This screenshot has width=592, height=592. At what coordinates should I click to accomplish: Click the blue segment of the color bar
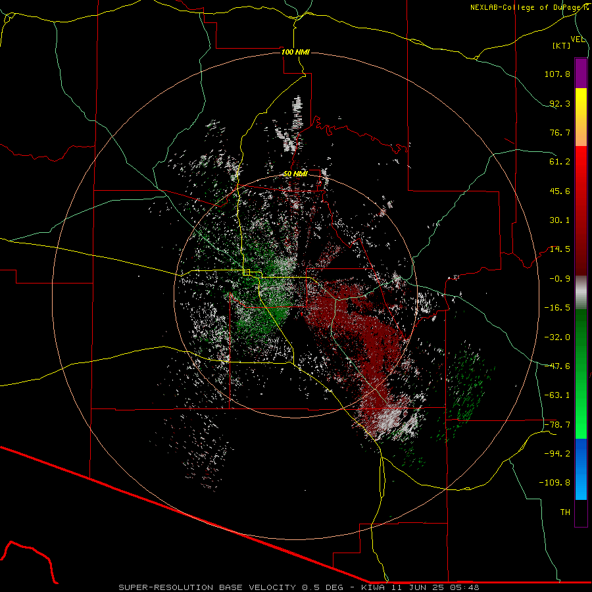coord(581,469)
